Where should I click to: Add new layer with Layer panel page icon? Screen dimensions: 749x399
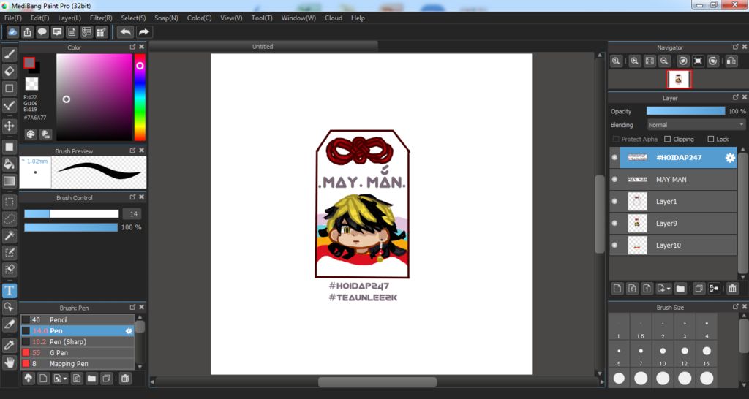(x=617, y=288)
